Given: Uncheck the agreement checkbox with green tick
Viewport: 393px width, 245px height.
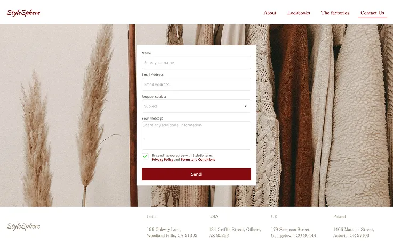Looking at the screenshot, I should click(145, 156).
